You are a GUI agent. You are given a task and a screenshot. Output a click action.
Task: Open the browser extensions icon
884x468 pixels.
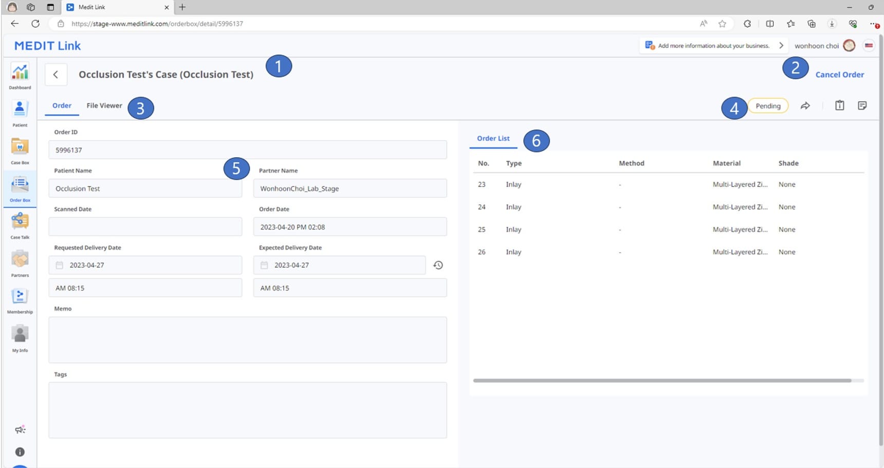747,24
